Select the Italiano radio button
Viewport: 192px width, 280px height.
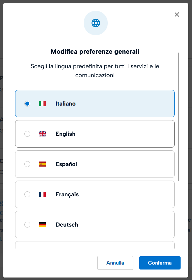pyautogui.click(x=27, y=104)
